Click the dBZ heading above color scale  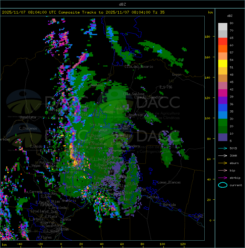tap(230, 16)
